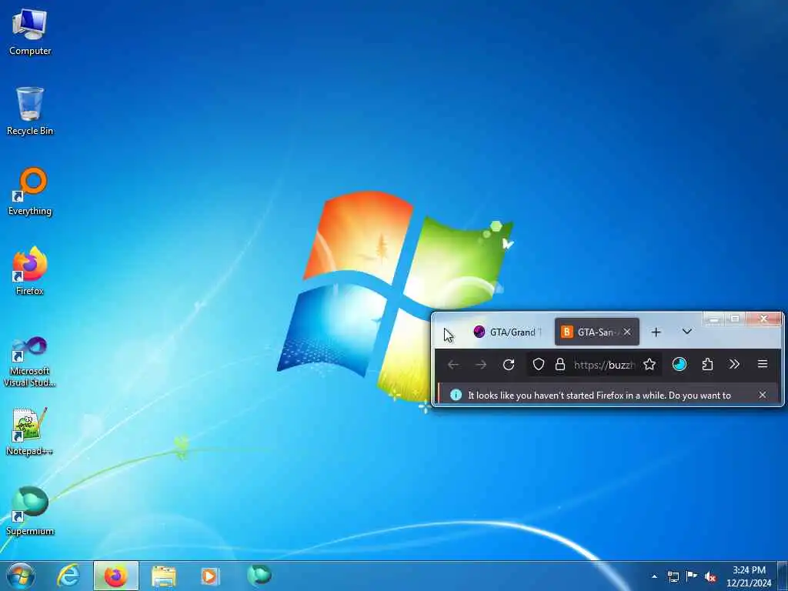Click the Show desktop strip

783,576
